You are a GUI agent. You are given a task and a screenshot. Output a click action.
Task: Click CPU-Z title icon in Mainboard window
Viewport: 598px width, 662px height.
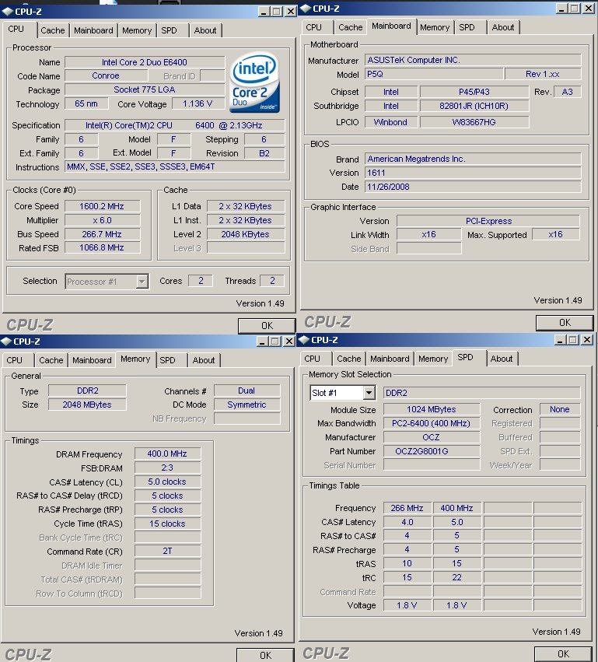tap(306, 9)
